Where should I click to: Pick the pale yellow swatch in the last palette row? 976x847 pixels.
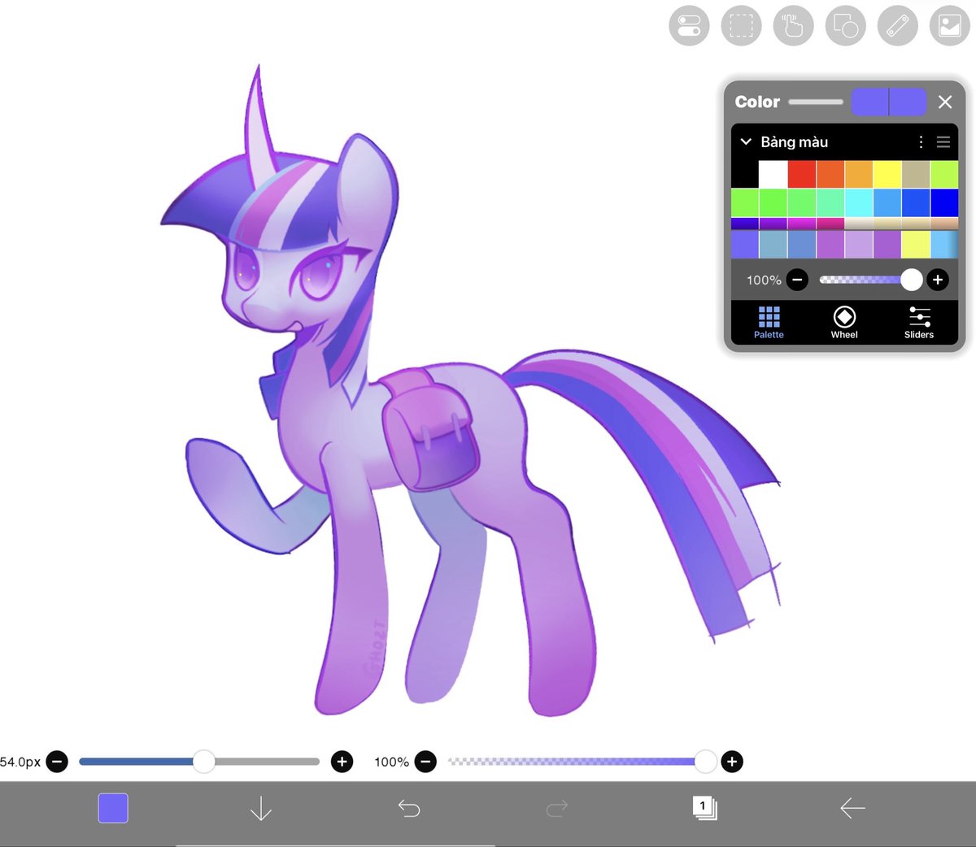(916, 245)
